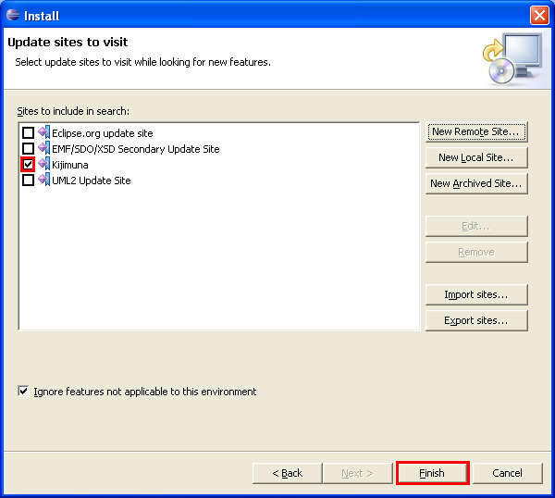The width and height of the screenshot is (555, 498).
Task: Go Back to the previous wizard page
Action: 288,473
